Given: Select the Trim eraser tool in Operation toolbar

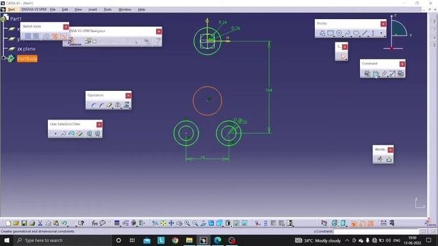Looking at the screenshot, I should pos(109,105).
